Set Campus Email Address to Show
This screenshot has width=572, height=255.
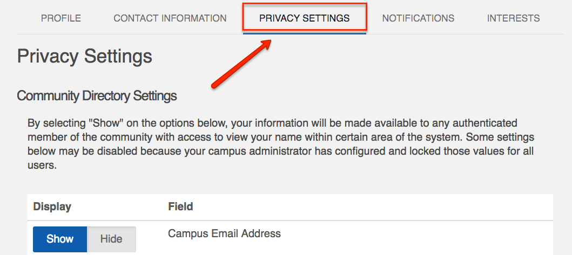pyautogui.click(x=59, y=239)
